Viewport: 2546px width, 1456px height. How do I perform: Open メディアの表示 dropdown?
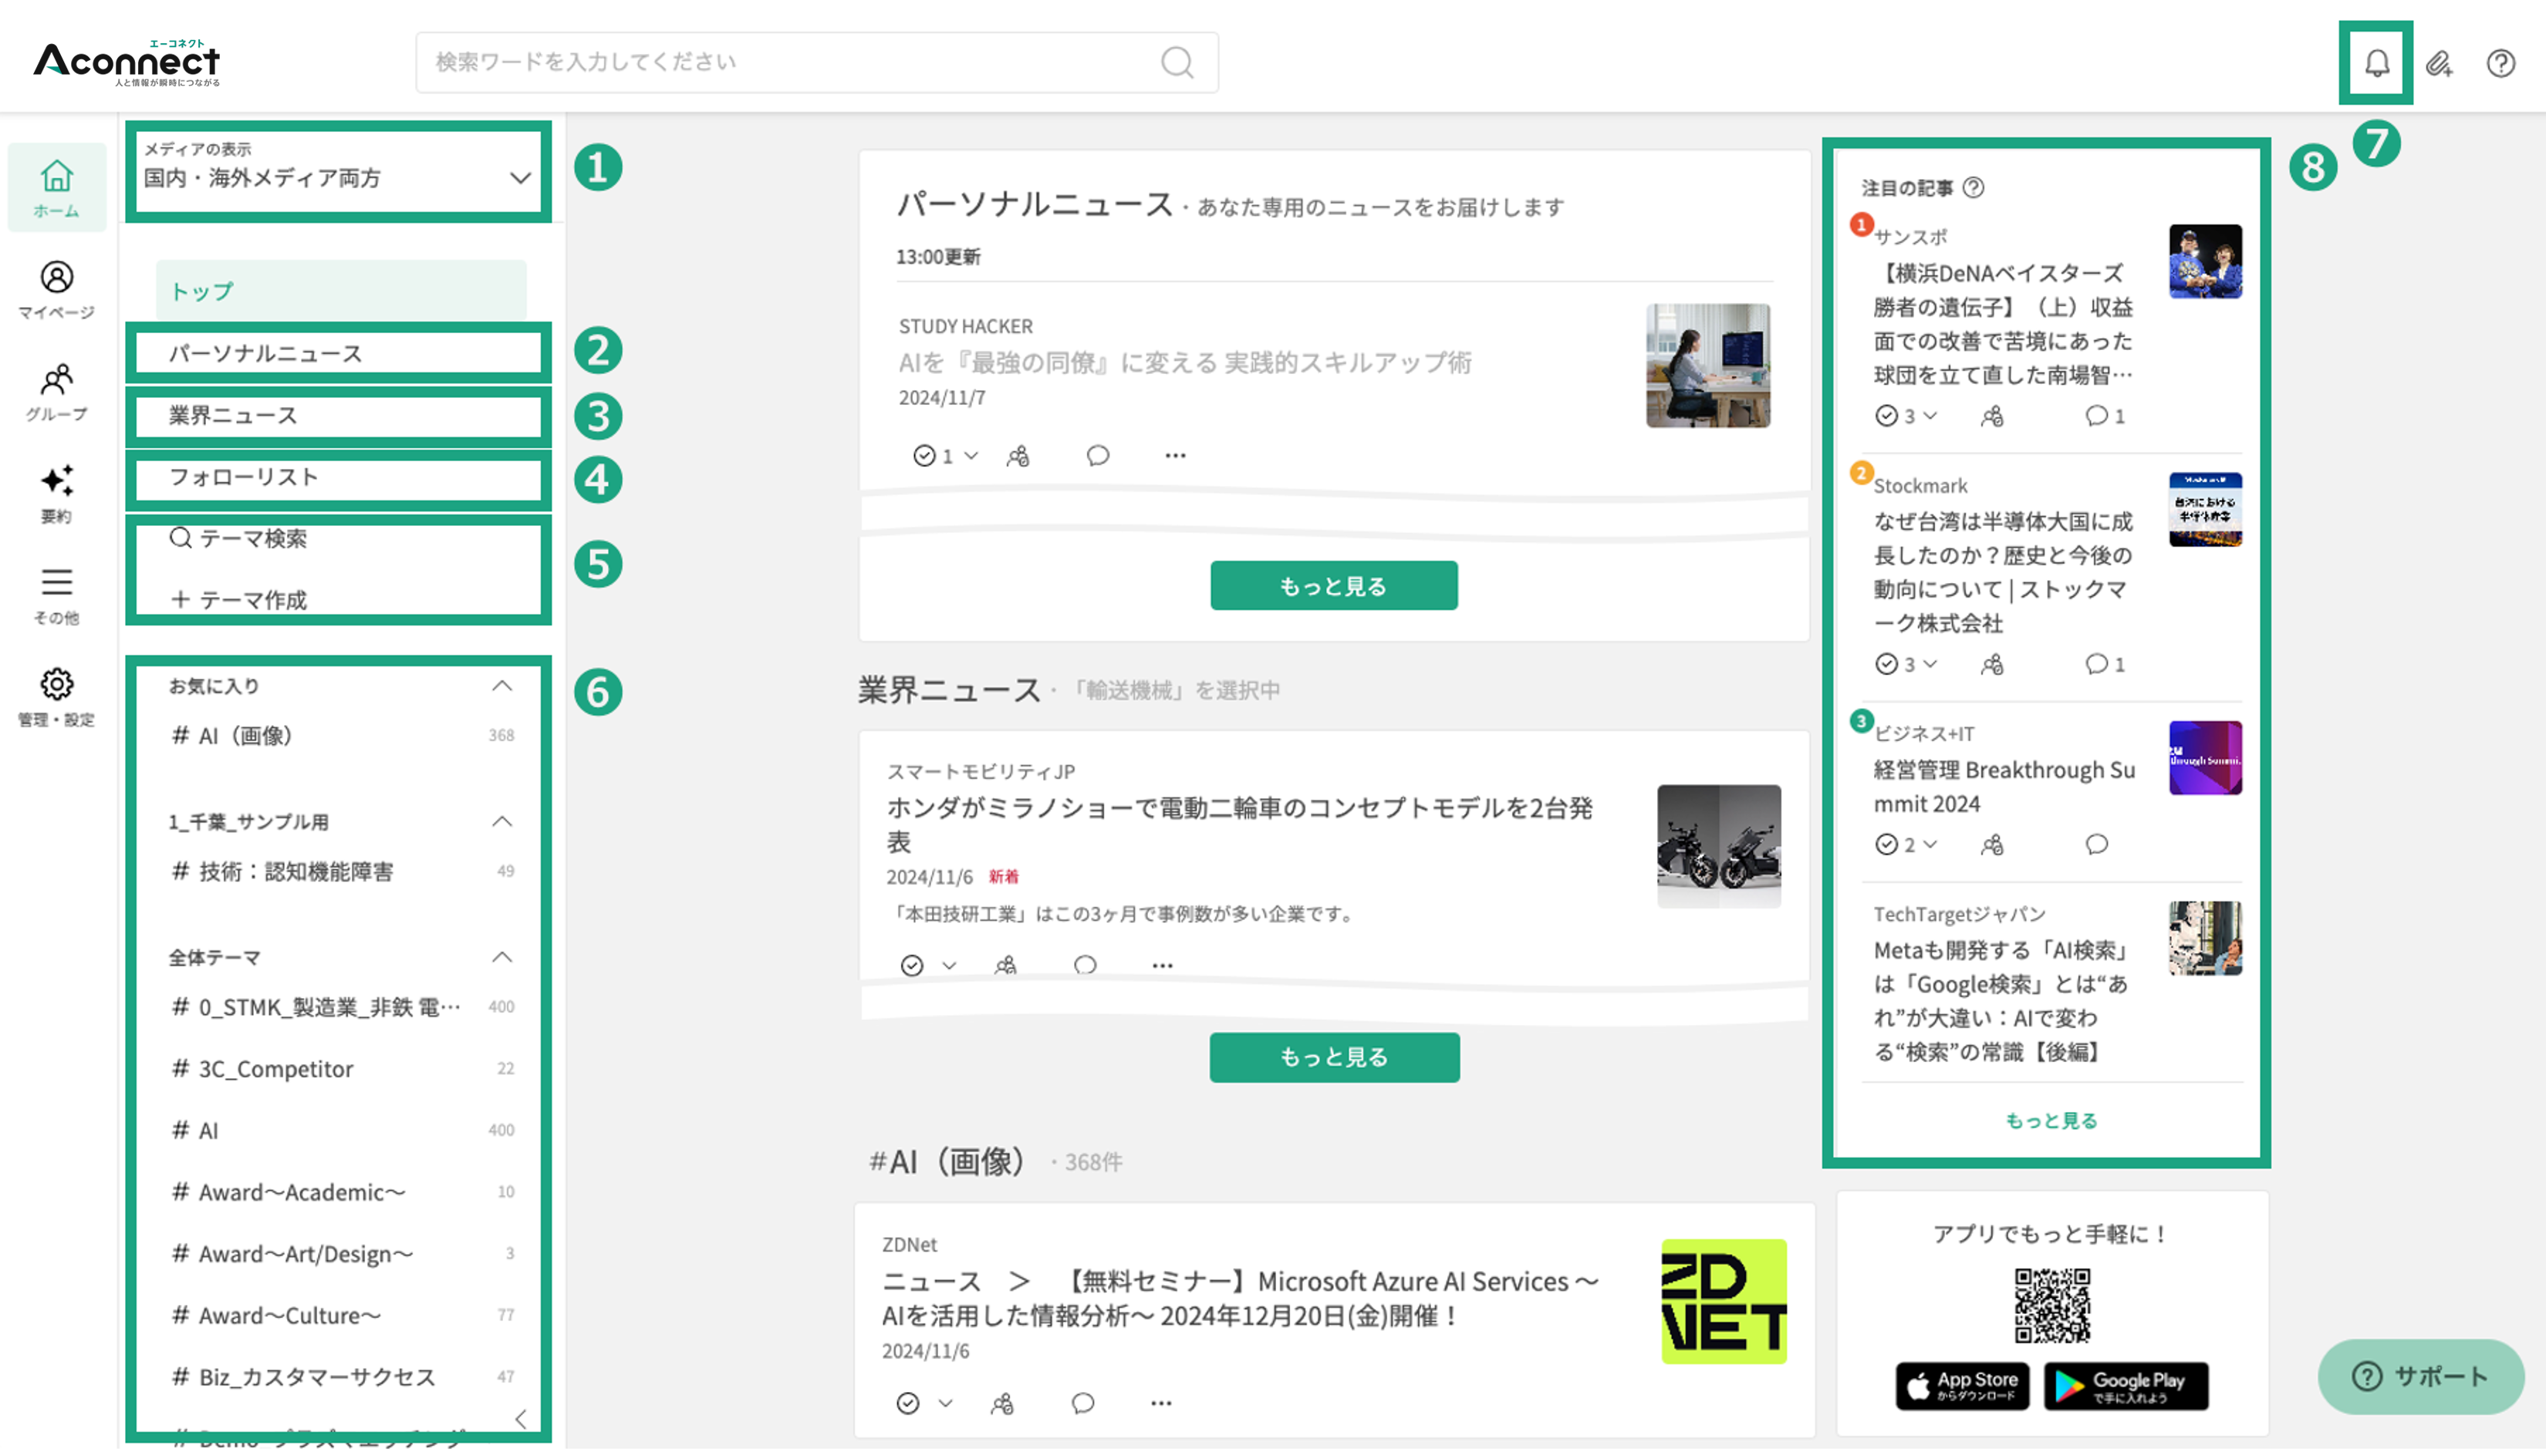338,171
